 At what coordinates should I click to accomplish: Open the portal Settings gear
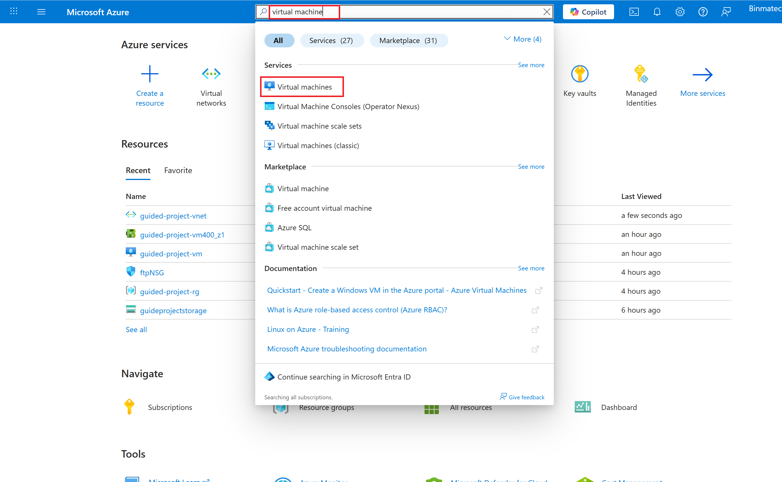click(x=680, y=12)
